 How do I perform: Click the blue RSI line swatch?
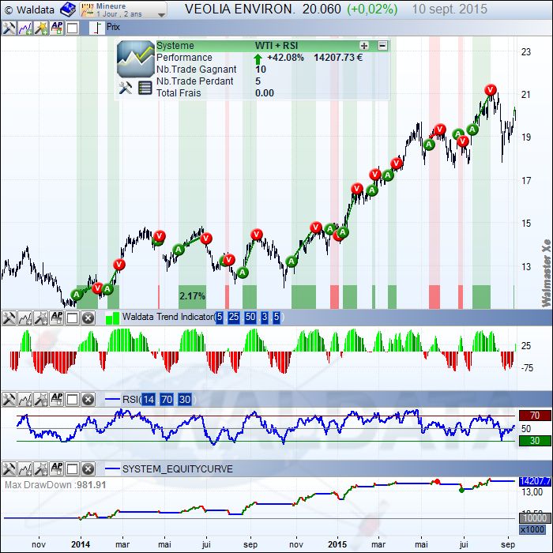(x=112, y=400)
